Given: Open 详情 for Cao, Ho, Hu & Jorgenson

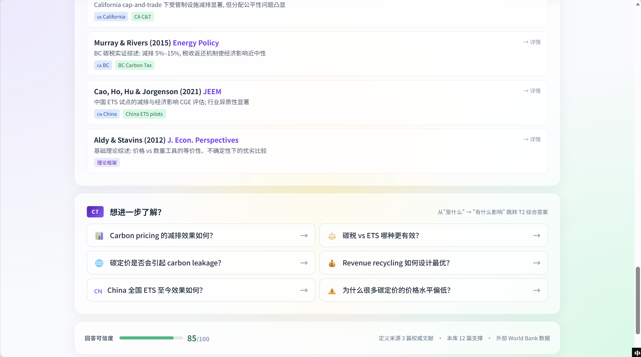Looking at the screenshot, I should [532, 91].
